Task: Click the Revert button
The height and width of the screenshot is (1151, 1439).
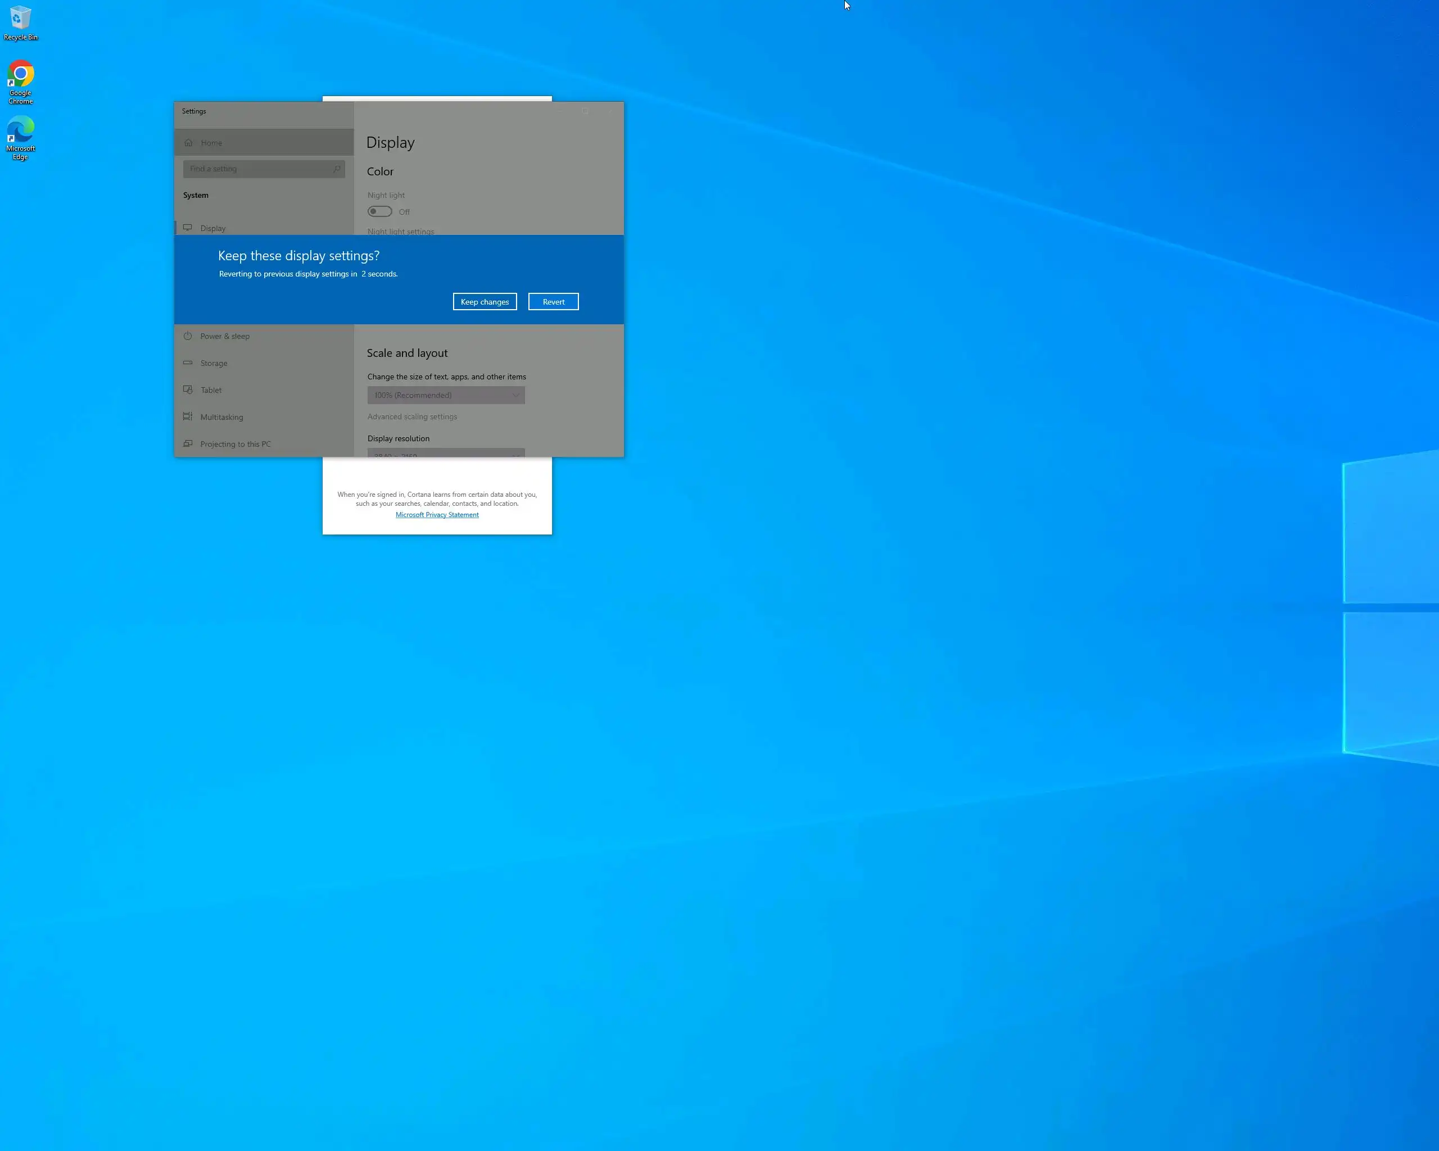Action: (553, 302)
